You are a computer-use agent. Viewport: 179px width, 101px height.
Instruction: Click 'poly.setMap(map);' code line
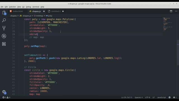tap(36, 46)
